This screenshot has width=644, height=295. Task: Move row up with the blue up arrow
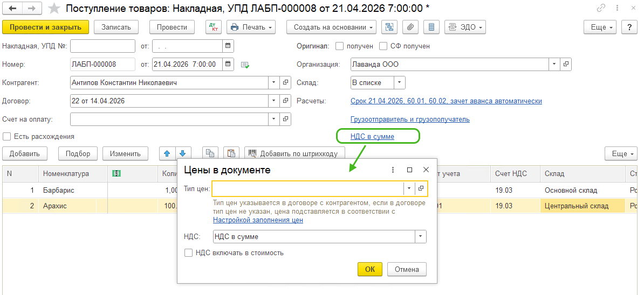coord(167,153)
